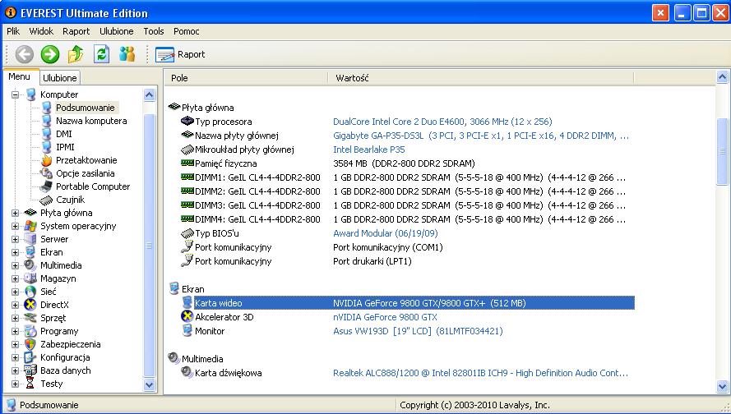Click the Akcelerator 3D DirectX icon
The image size is (731, 414).
pos(187,317)
